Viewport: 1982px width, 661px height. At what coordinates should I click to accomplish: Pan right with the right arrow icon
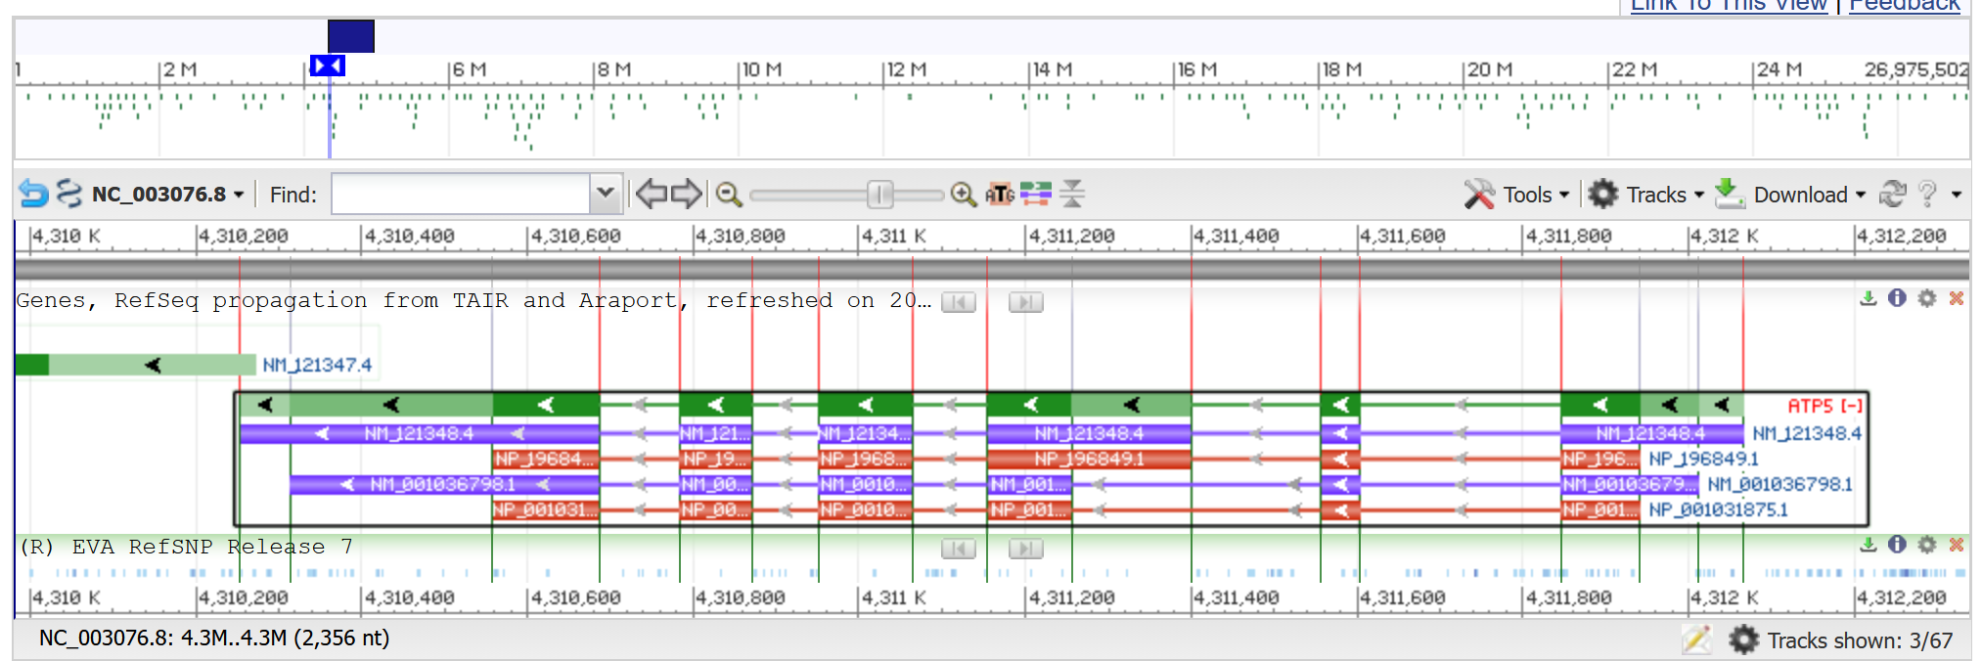click(x=687, y=195)
